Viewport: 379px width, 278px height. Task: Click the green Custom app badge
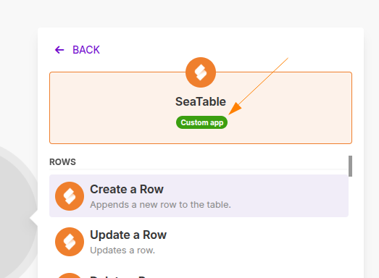201,122
